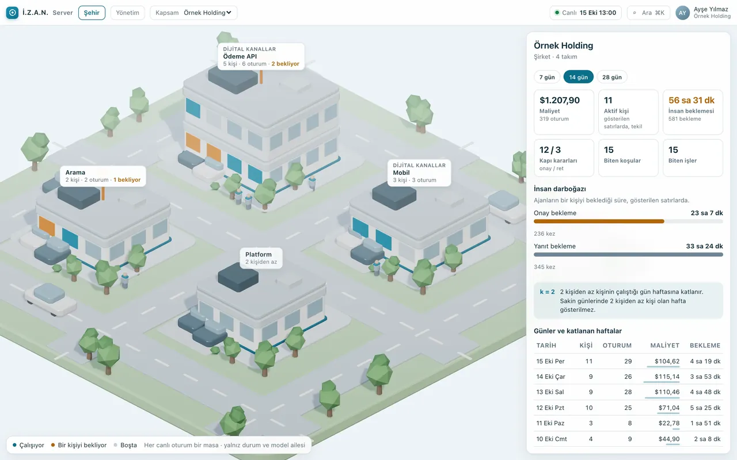Image resolution: width=737 pixels, height=460 pixels.
Task: Click the $104,62 cost value
Action: (x=667, y=361)
